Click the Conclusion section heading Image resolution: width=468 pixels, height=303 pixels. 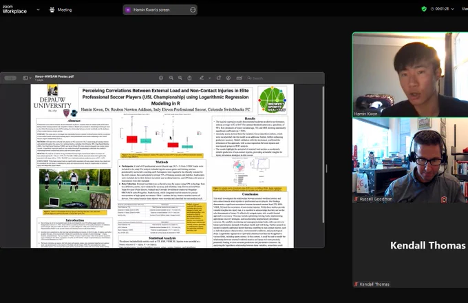[x=250, y=194]
